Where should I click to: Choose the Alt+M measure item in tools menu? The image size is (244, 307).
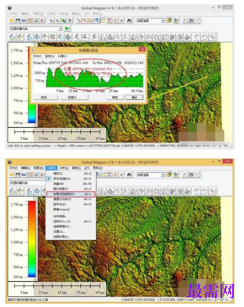[x=71, y=184]
